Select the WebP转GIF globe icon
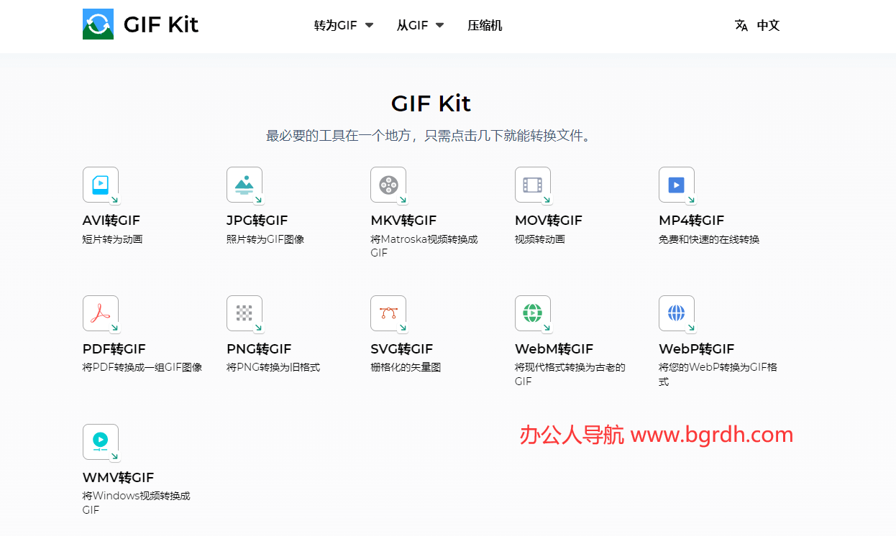Viewport: 896px width, 536px height. click(x=677, y=313)
